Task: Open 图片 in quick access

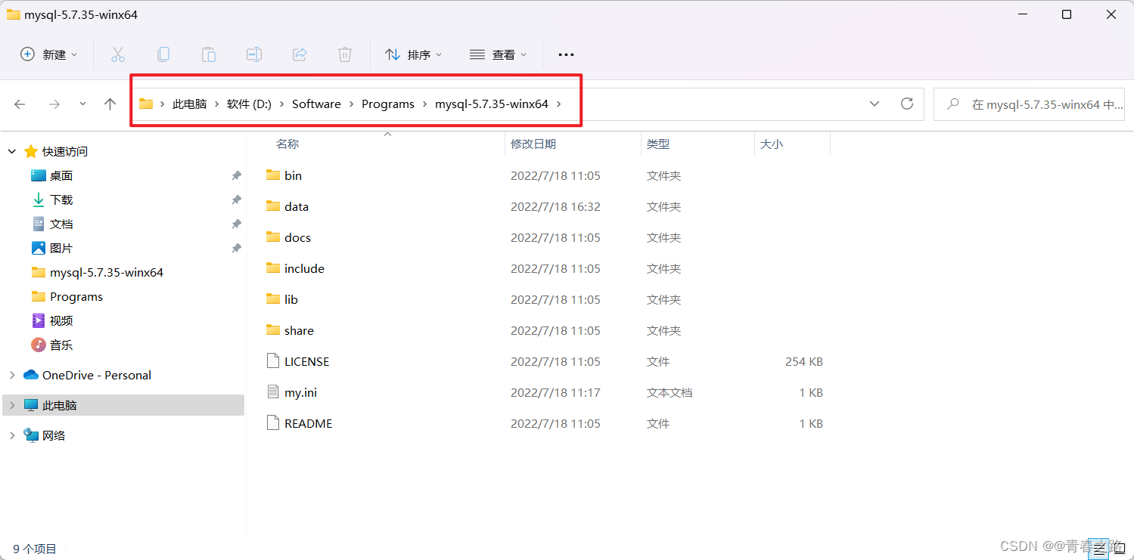Action: (61, 248)
